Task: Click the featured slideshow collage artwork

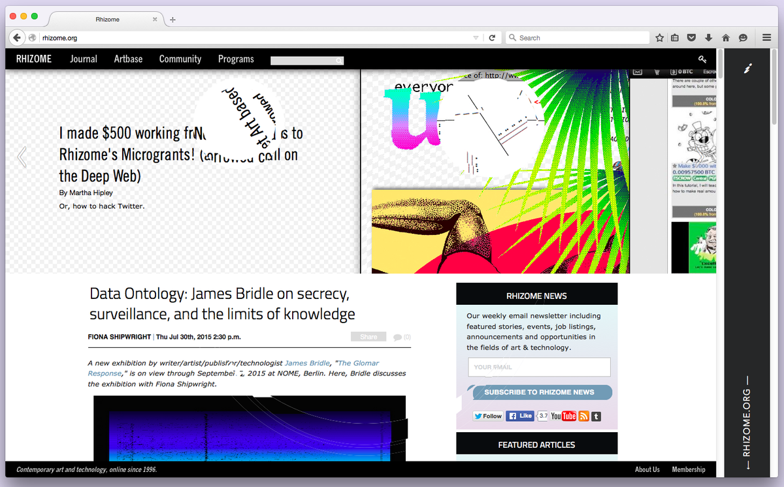Action: (x=495, y=172)
